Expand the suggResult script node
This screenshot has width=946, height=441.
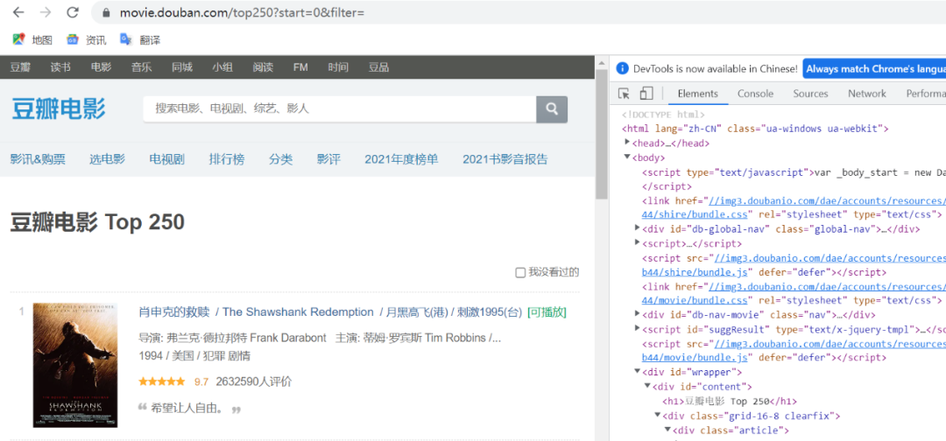[x=638, y=328]
